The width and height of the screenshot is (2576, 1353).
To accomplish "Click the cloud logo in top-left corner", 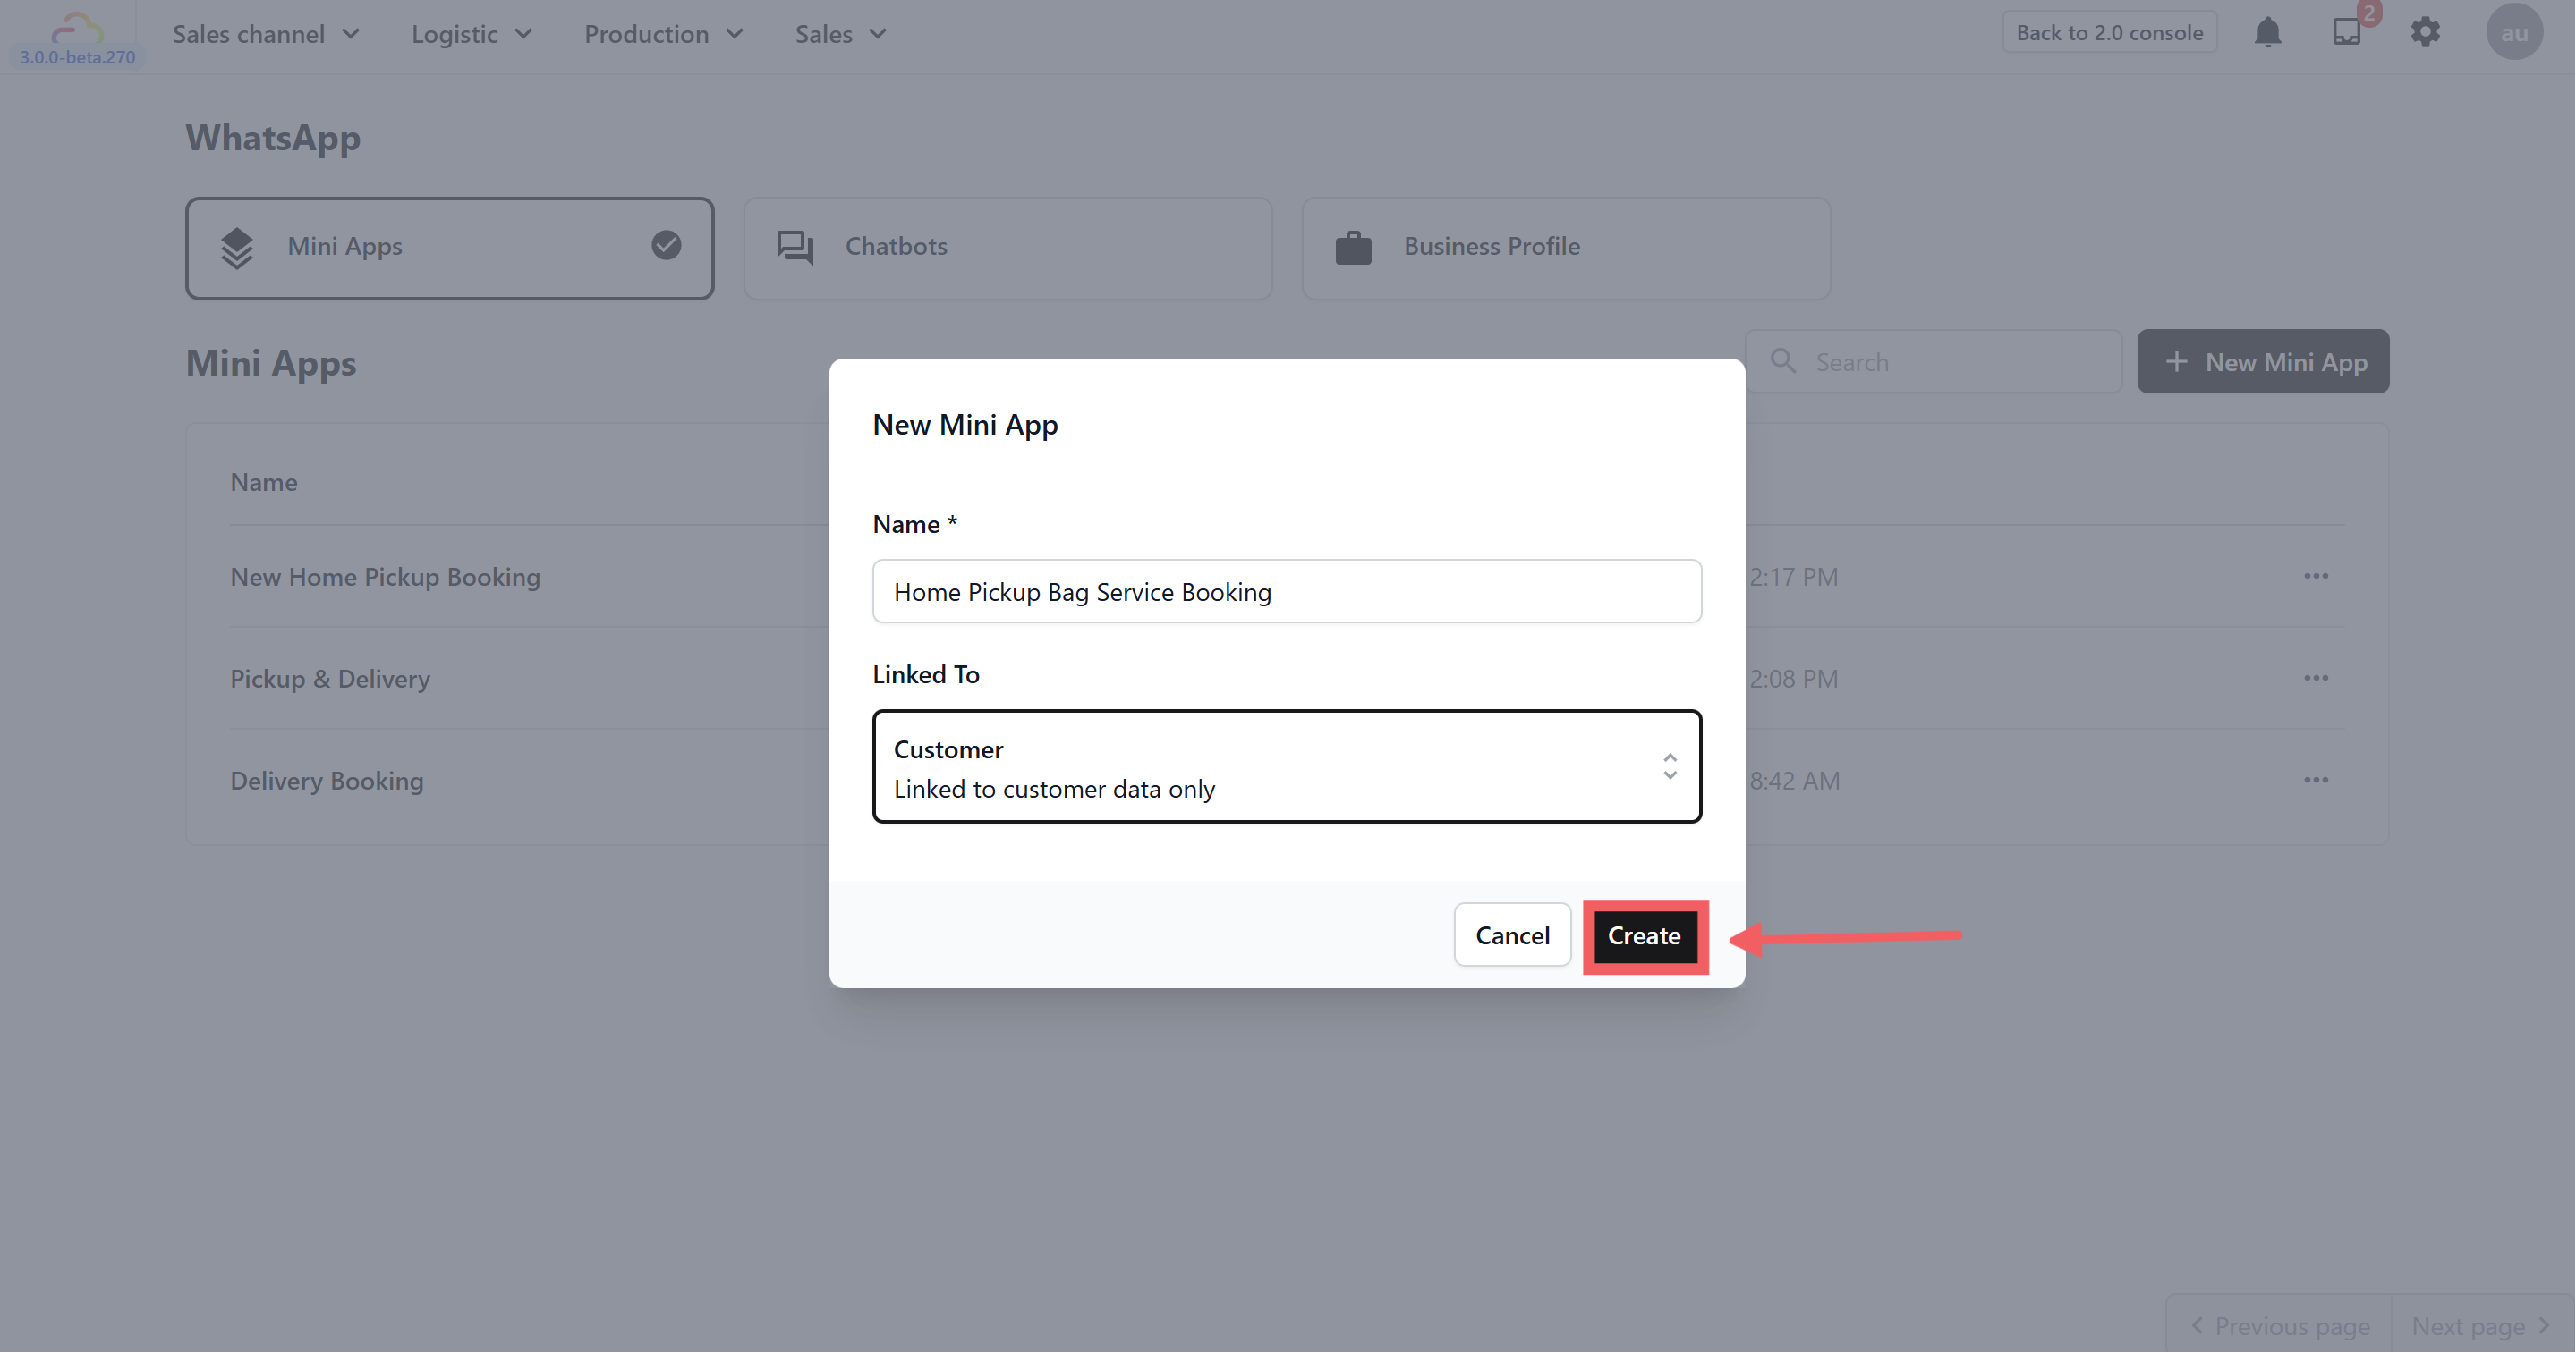I will tap(77, 27).
